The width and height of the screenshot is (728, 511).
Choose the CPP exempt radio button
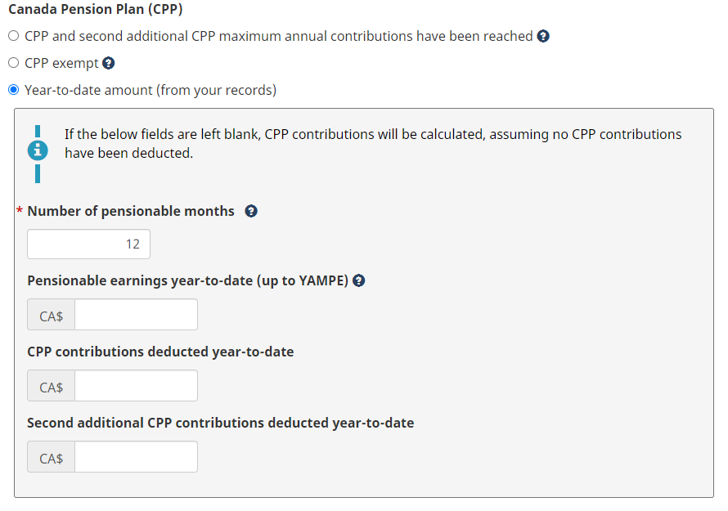[x=13, y=63]
